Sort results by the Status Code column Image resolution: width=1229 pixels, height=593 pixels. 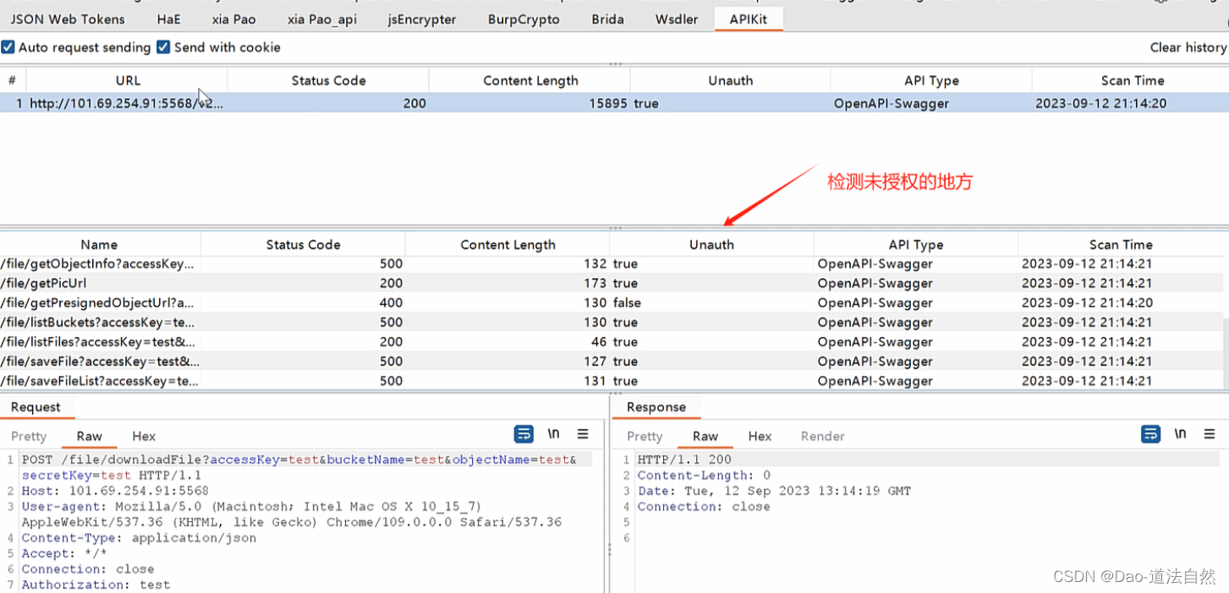(x=302, y=244)
